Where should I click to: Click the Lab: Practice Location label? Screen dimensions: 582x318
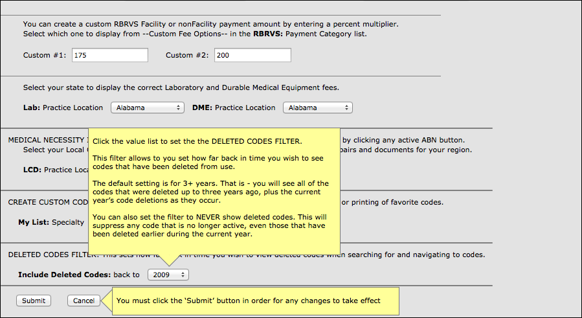click(63, 108)
